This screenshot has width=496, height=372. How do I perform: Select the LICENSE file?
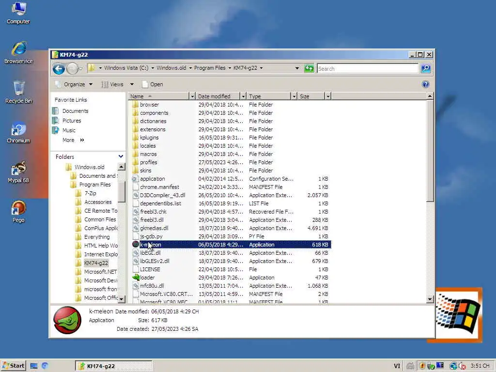click(x=150, y=269)
